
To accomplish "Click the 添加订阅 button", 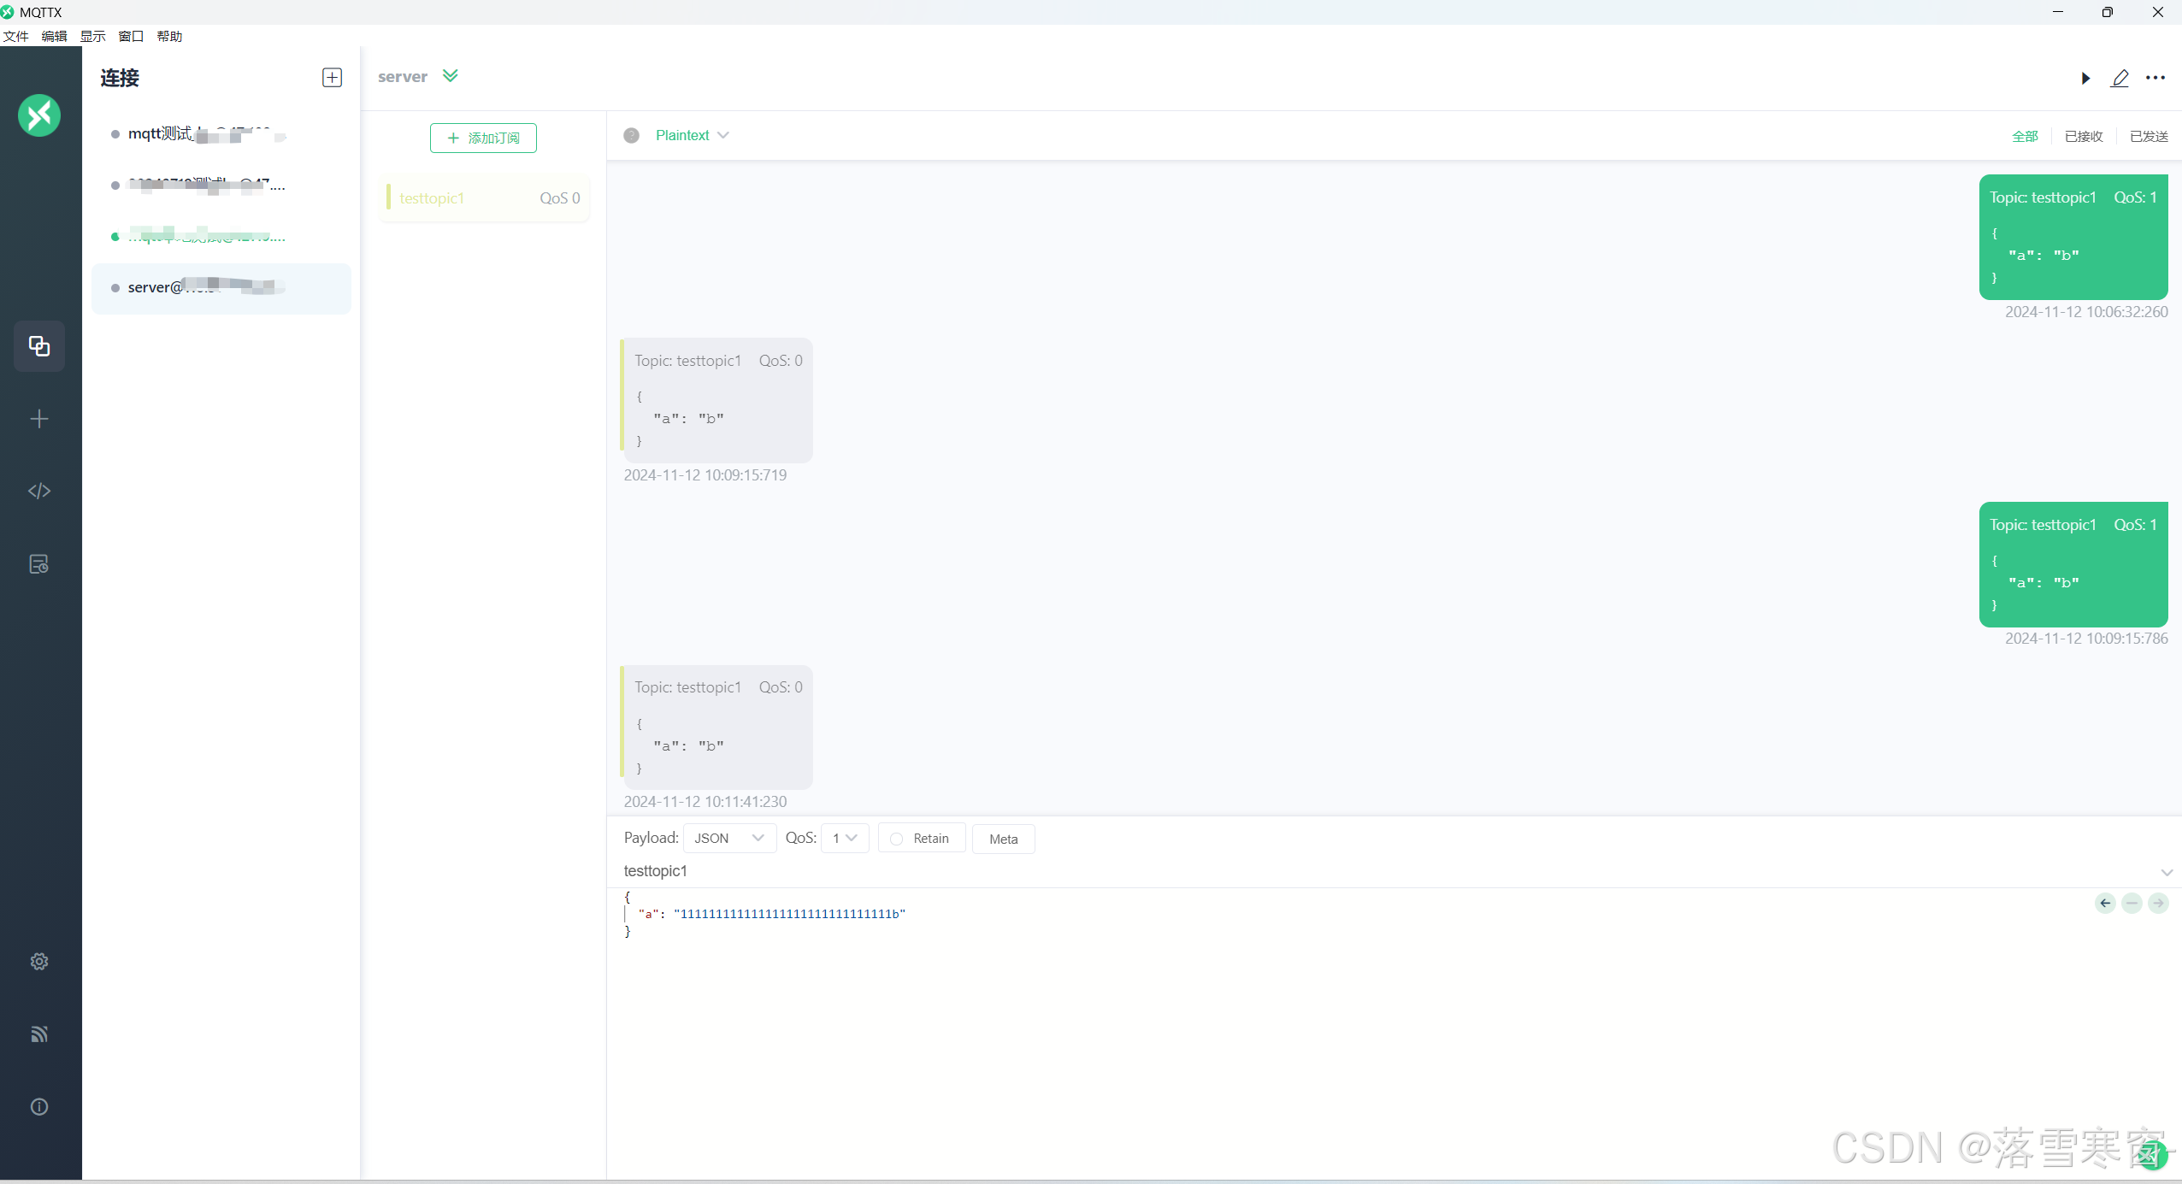I will [483, 138].
